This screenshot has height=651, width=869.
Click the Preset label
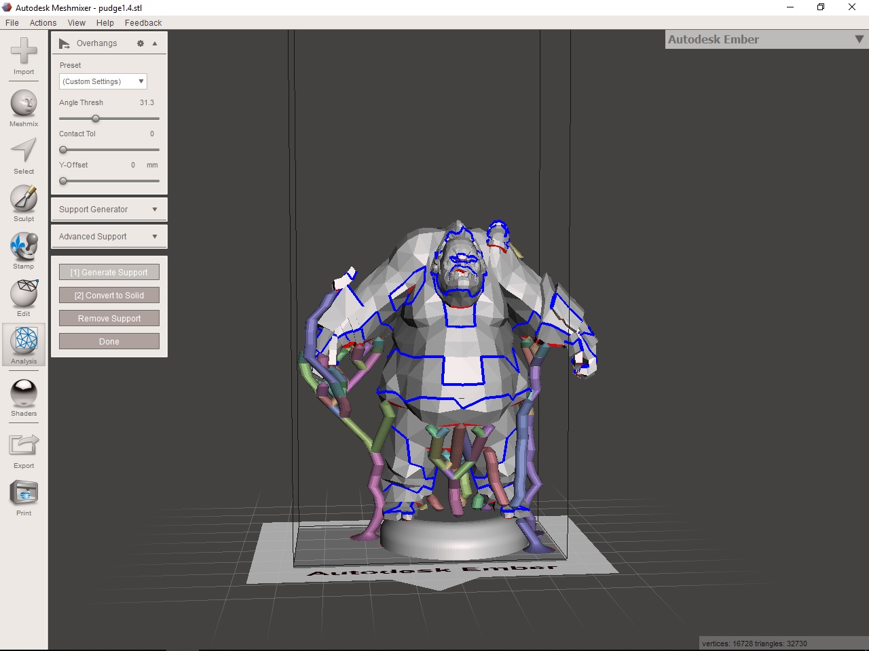click(x=70, y=65)
